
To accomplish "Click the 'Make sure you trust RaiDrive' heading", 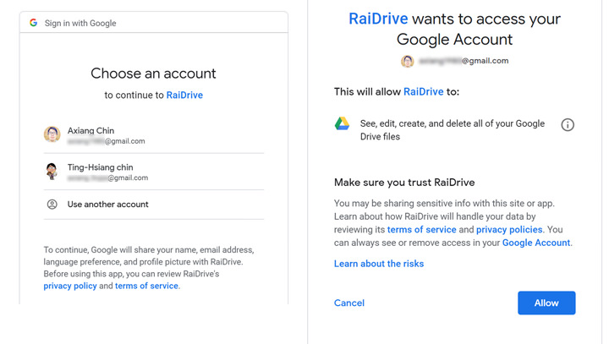I will click(404, 183).
